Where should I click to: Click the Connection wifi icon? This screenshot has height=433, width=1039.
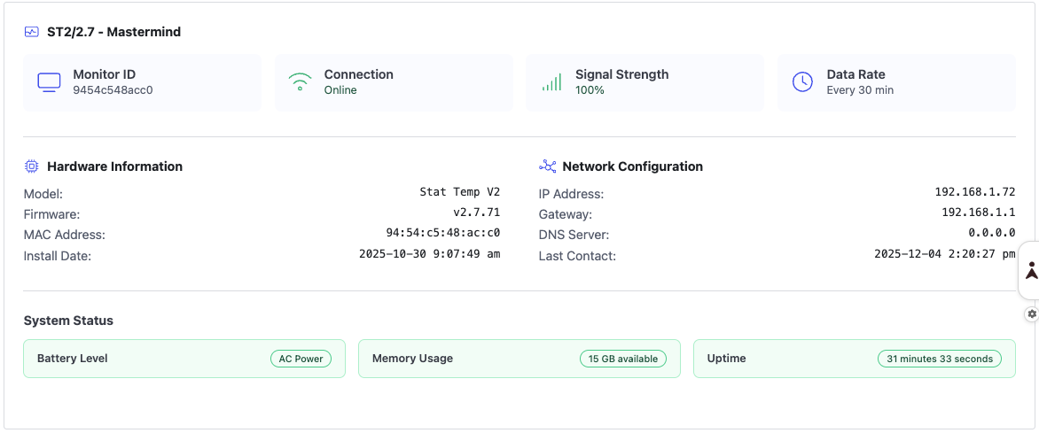click(301, 82)
